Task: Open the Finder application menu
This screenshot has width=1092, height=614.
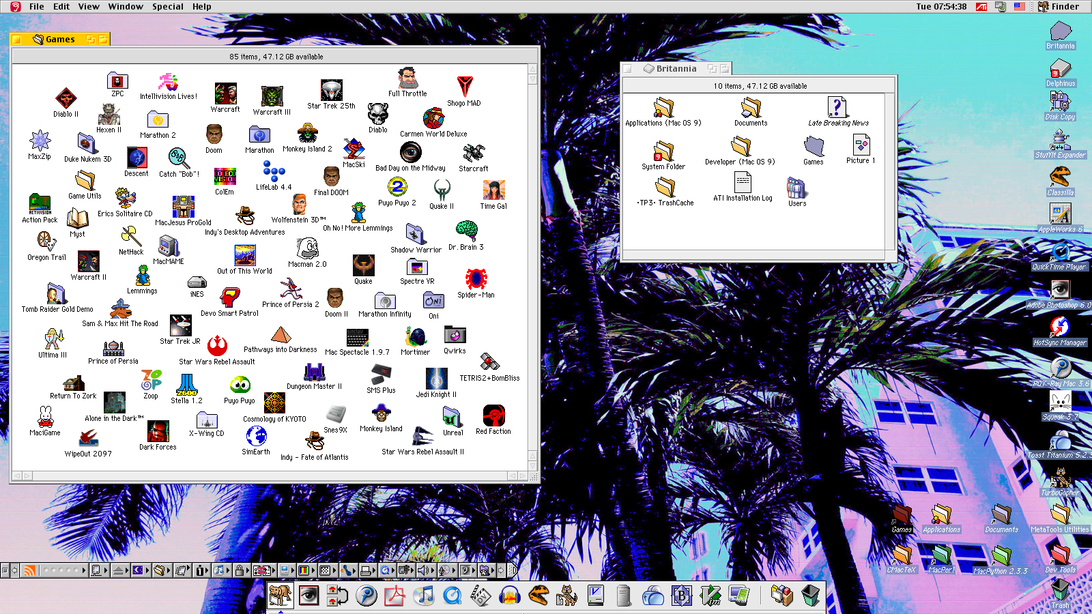Action: pos(1059,6)
